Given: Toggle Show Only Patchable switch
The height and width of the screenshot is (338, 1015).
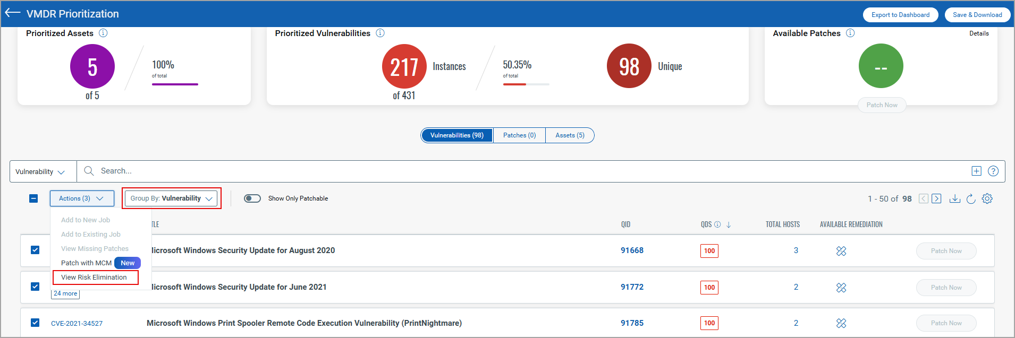Looking at the screenshot, I should (252, 198).
